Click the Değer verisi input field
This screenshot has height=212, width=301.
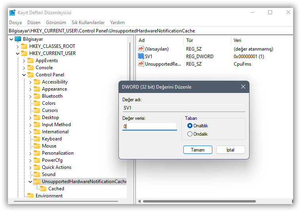150,127
